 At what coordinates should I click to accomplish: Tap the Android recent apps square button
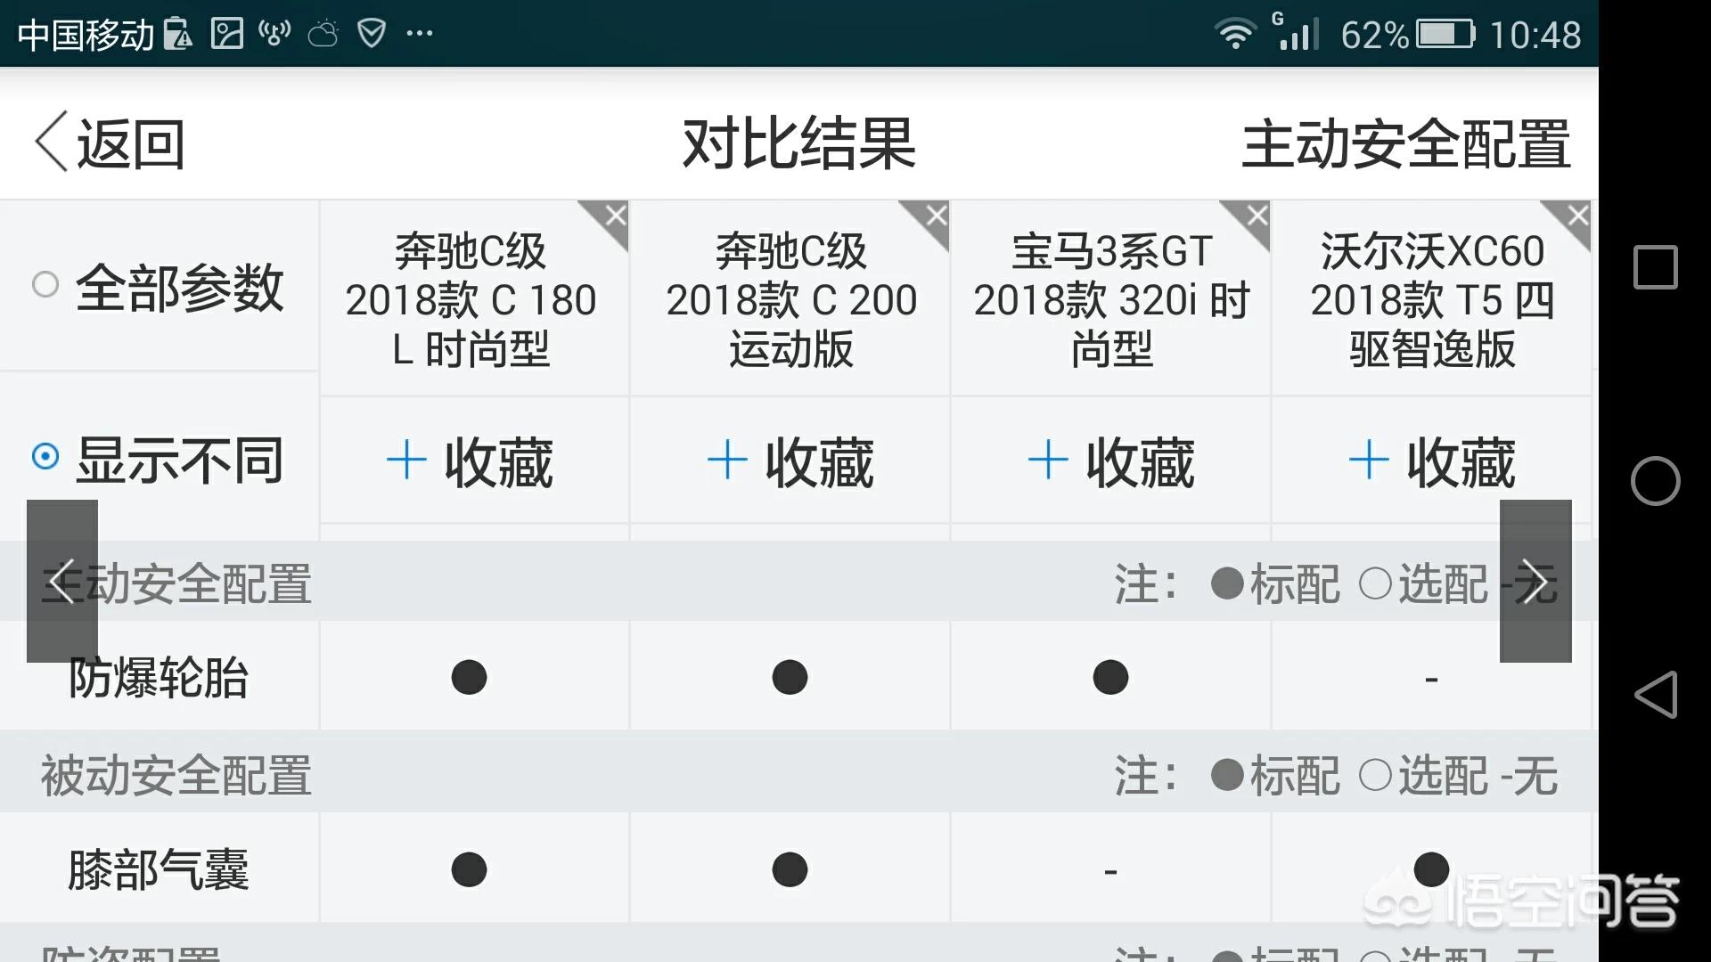click(1655, 267)
